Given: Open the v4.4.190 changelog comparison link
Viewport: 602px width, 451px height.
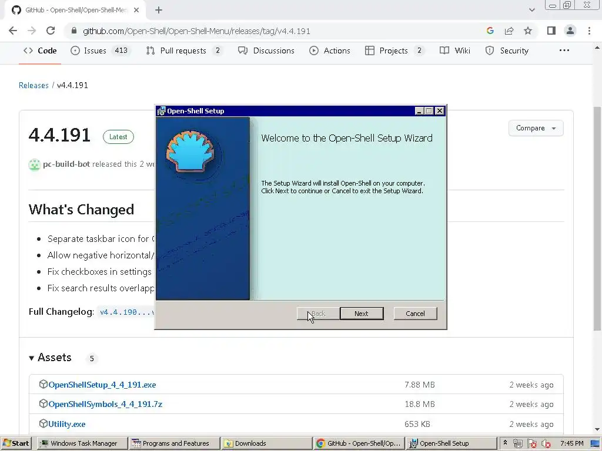Looking at the screenshot, I should point(127,312).
